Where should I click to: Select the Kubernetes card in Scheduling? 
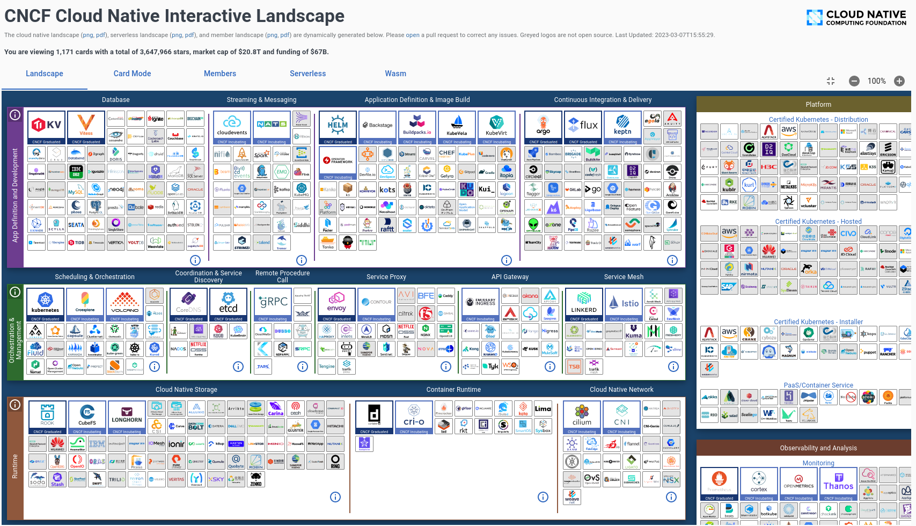[46, 305]
